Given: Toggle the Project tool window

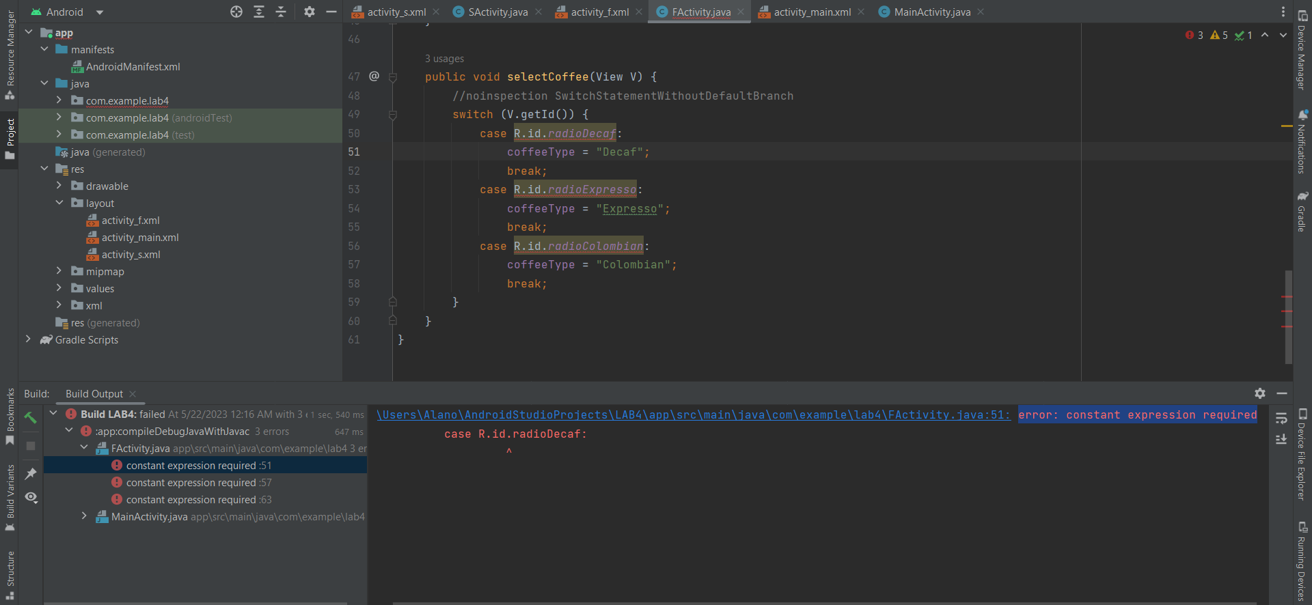Looking at the screenshot, I should 10,139.
